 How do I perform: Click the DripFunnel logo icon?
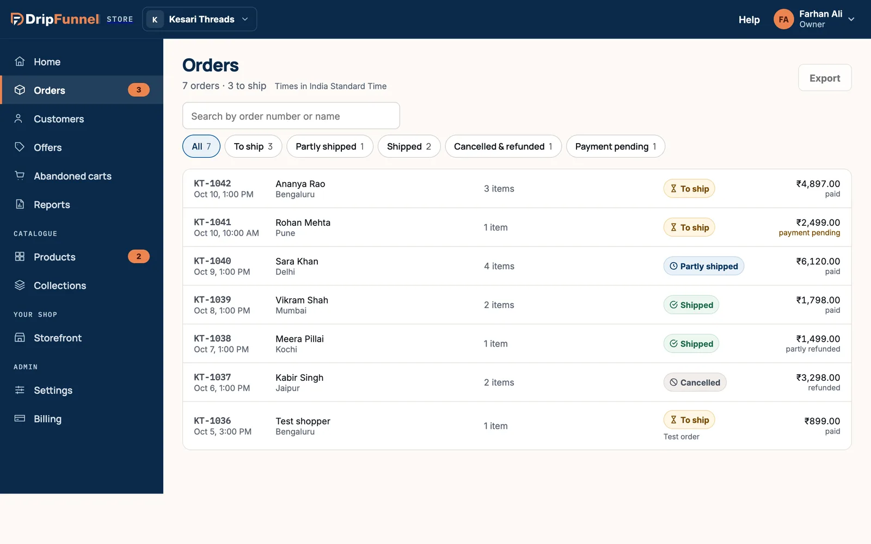[x=17, y=19]
